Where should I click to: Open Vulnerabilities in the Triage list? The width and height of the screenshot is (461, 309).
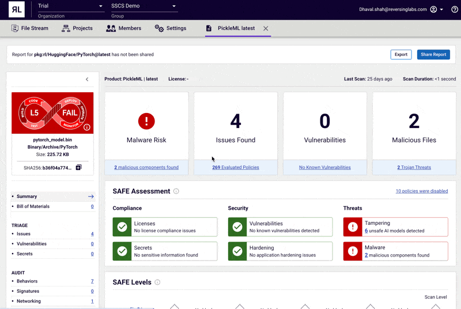(x=53, y=244)
